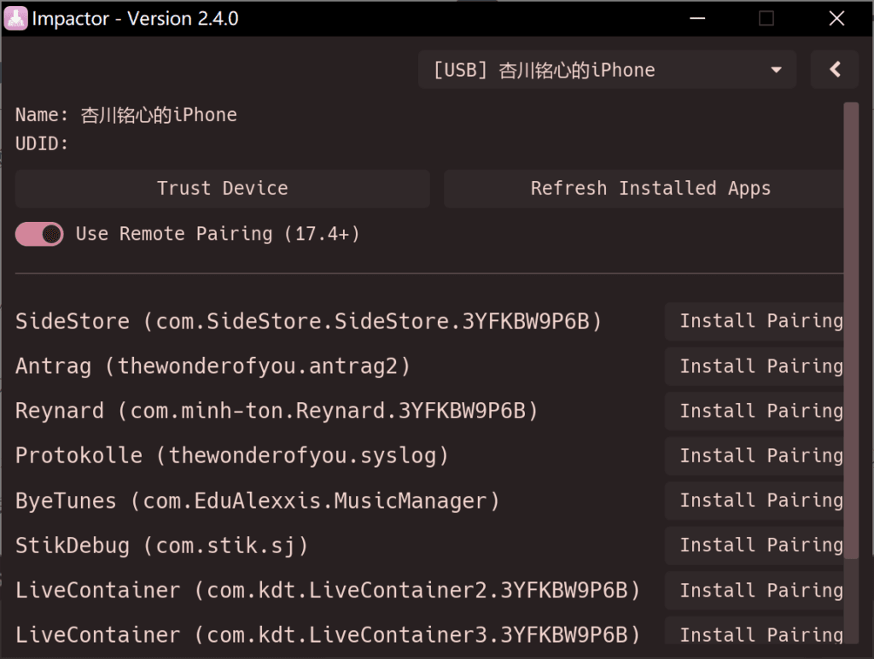The width and height of the screenshot is (874, 659).
Task: Select the Reynard app row text
Action: (x=277, y=411)
